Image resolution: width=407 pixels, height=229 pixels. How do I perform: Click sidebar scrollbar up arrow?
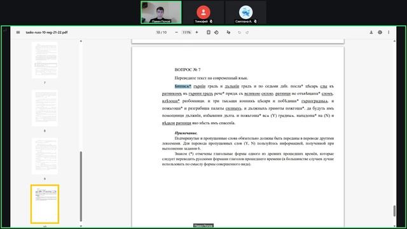pyautogui.click(x=81, y=41)
